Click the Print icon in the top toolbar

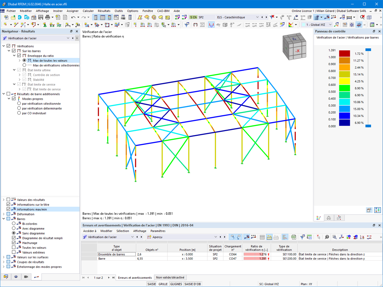coord(48,17)
